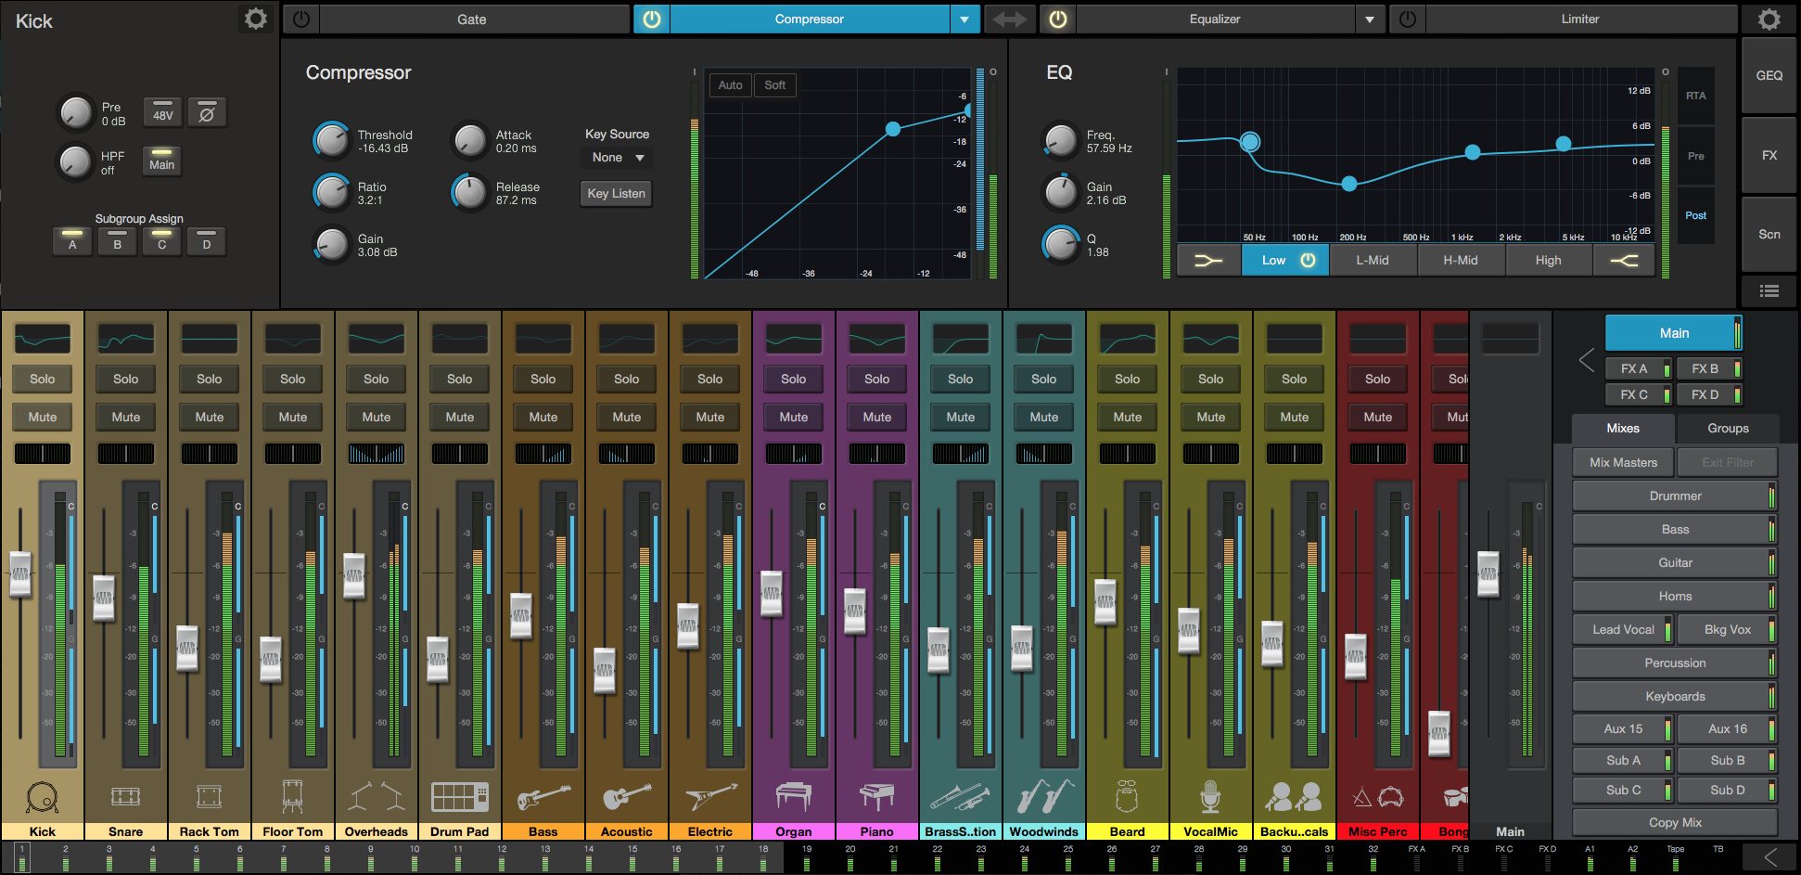Click the Bass guitar channel icon
Screen dimensions: 1801x875
tap(543, 796)
